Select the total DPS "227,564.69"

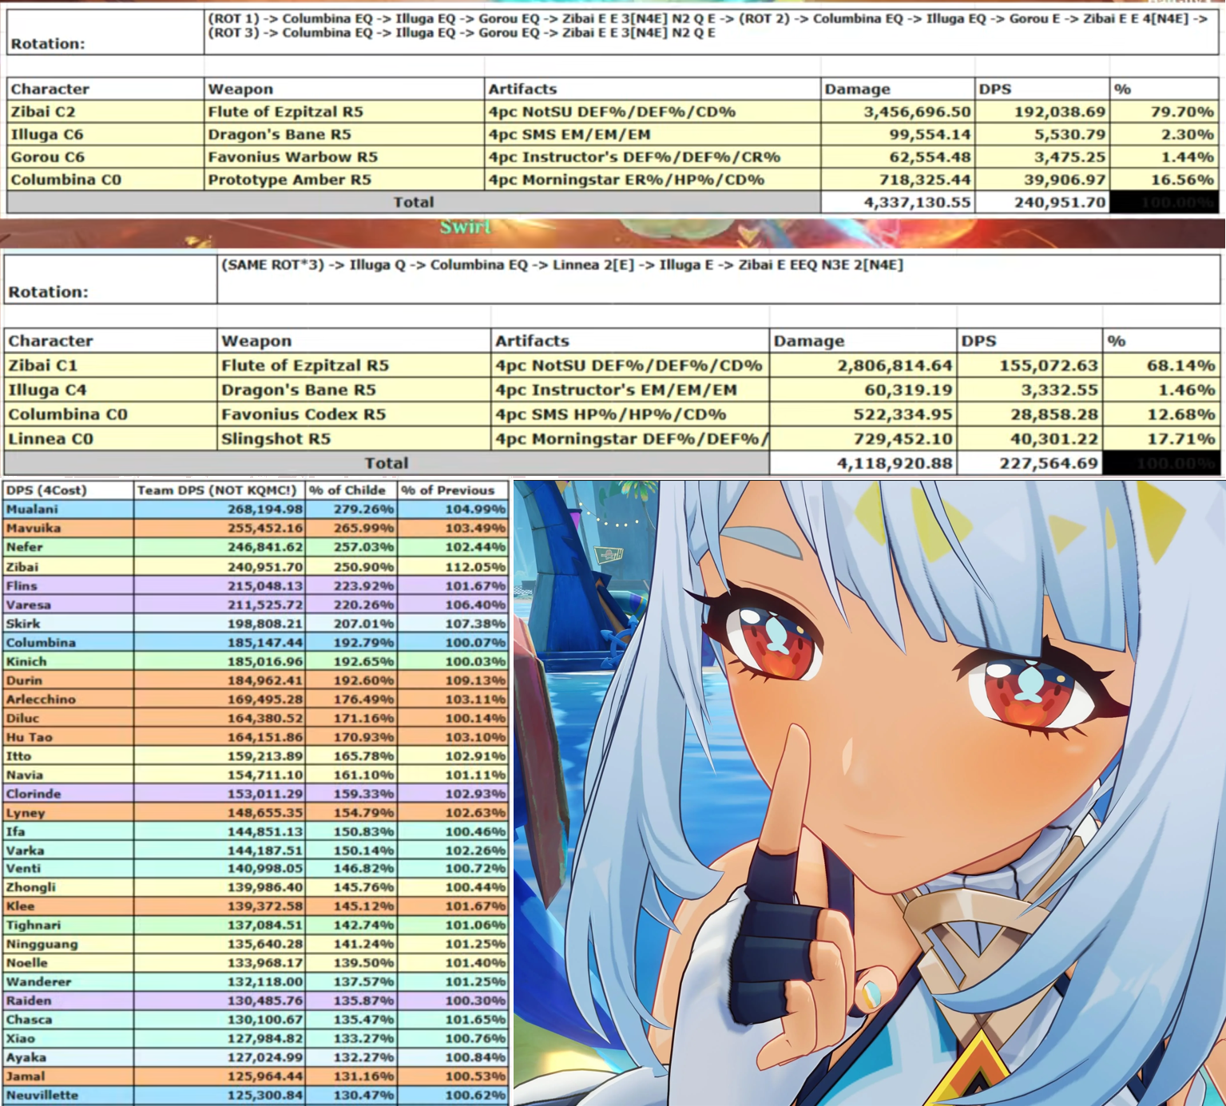click(x=1030, y=463)
